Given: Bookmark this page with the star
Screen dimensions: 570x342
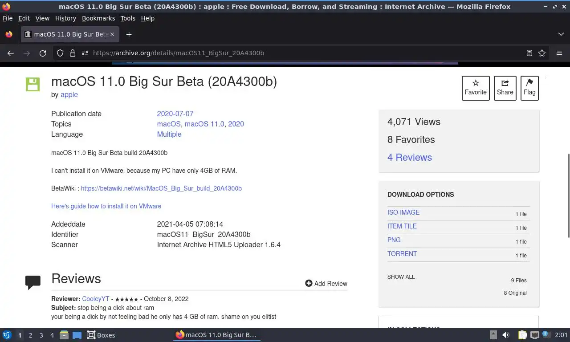Looking at the screenshot, I should [x=542, y=53].
